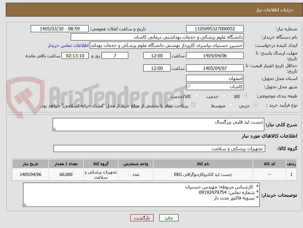Click the buyer organization name field
The width and height of the screenshot is (303, 228).
coord(157,37)
